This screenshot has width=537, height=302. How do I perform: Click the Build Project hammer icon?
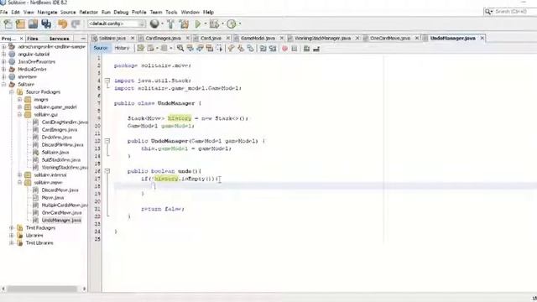coord(170,23)
